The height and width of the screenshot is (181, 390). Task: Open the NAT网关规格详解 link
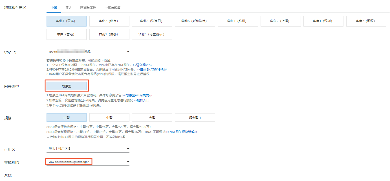point(182,132)
